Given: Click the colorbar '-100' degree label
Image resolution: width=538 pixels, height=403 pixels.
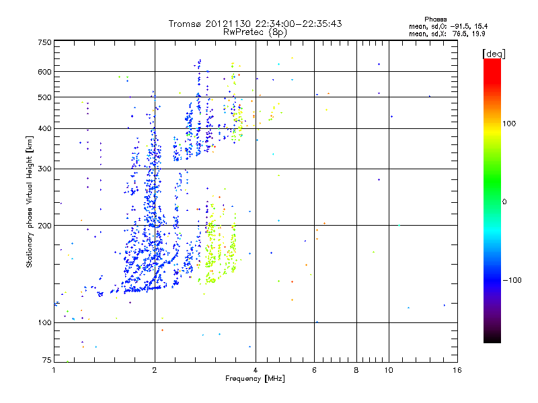Looking at the screenshot, I should (512, 280).
